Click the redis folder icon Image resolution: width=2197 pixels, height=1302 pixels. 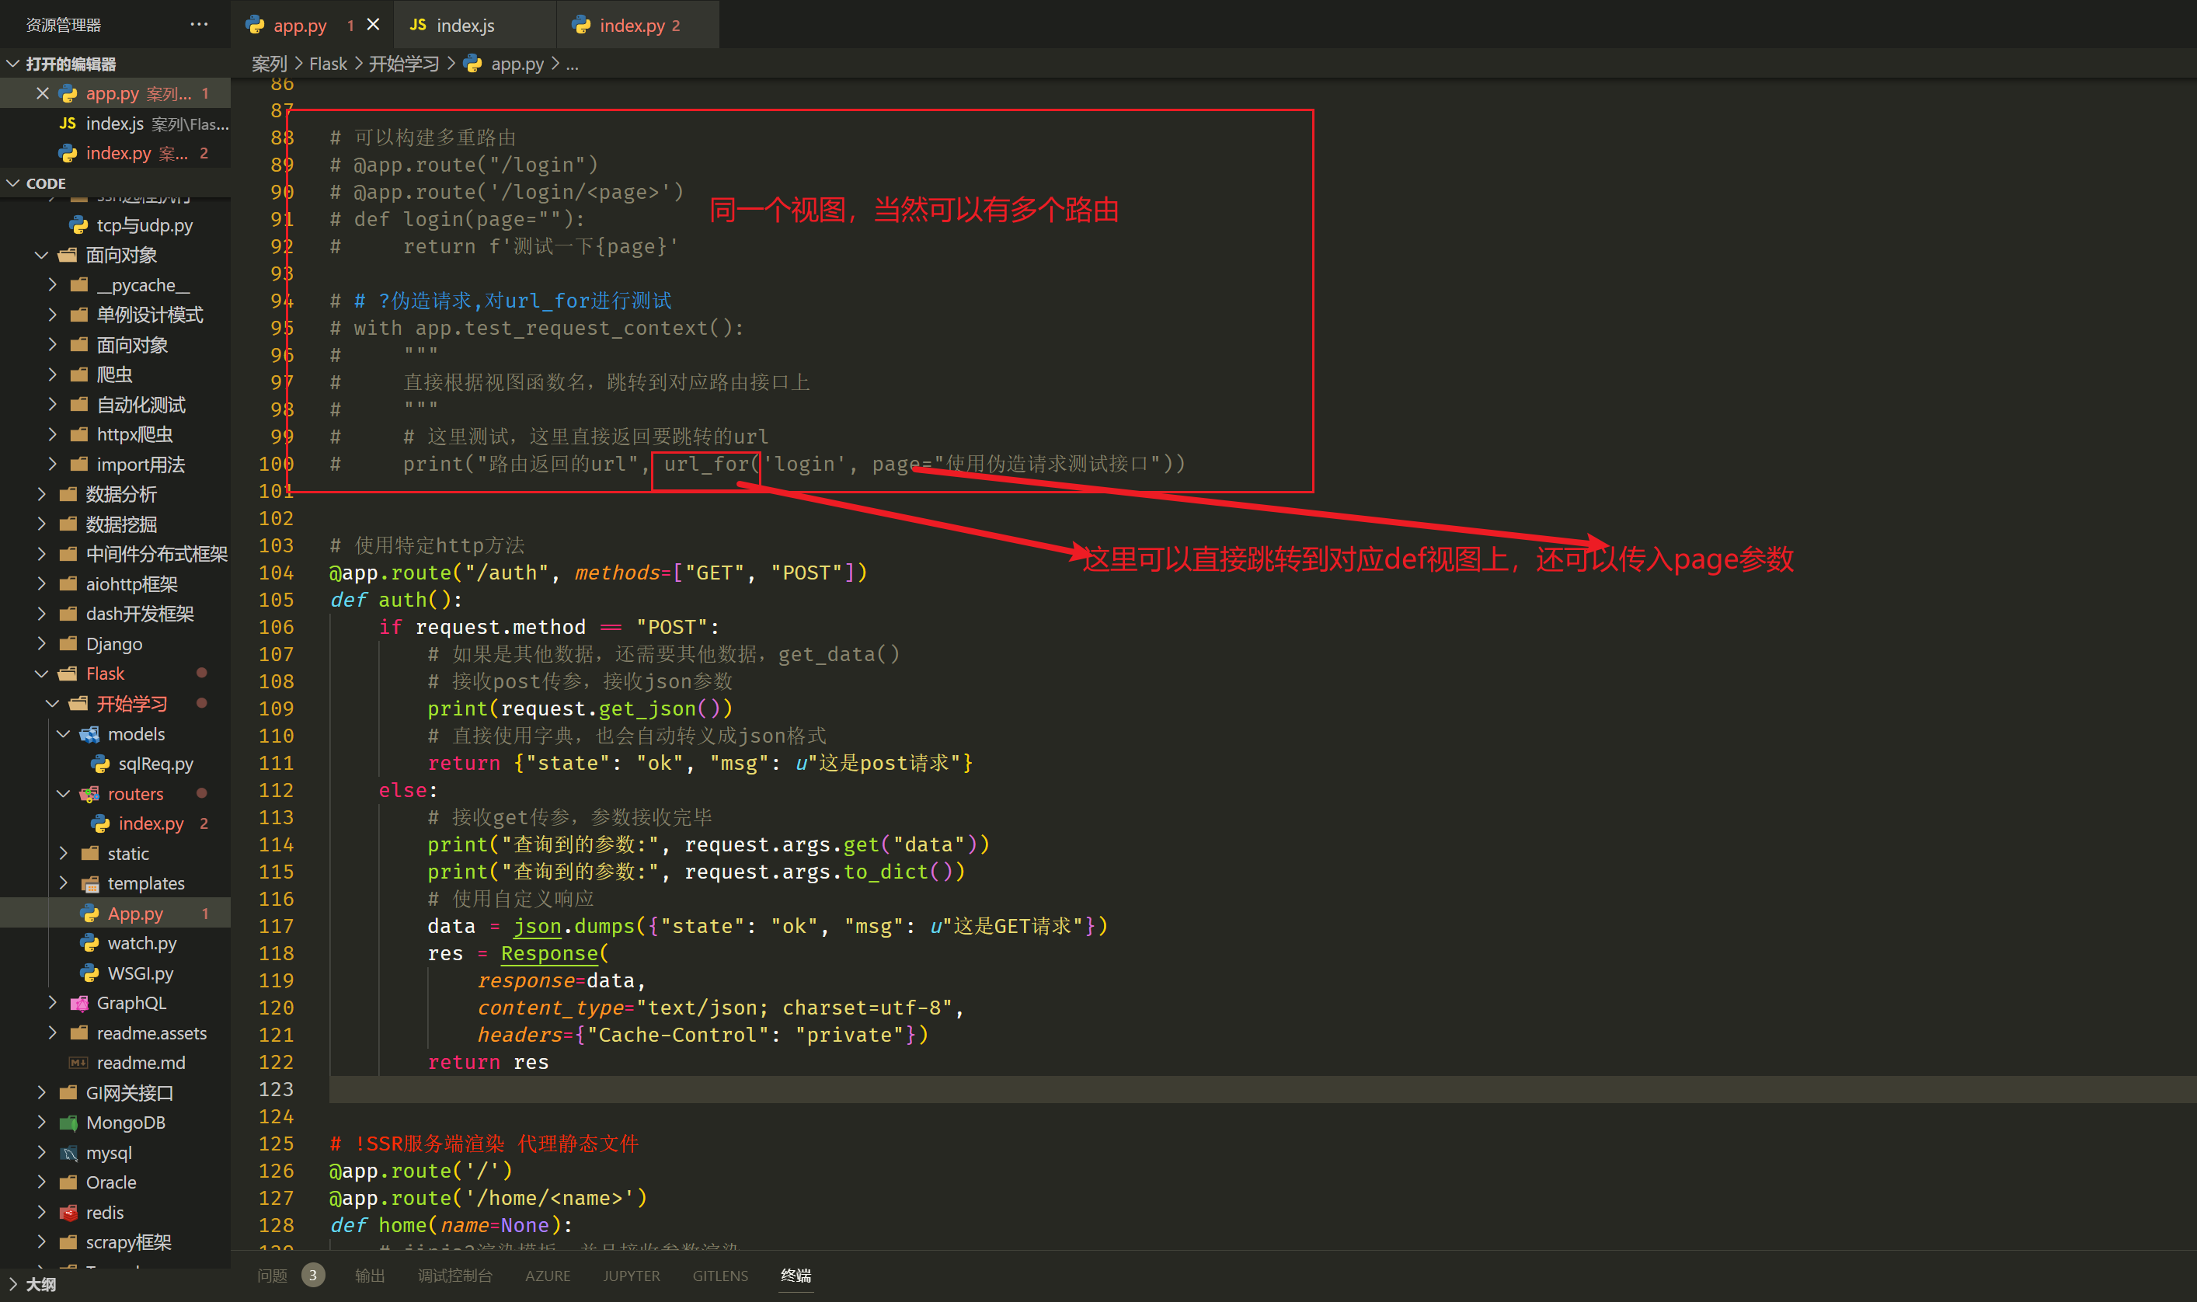(x=68, y=1213)
